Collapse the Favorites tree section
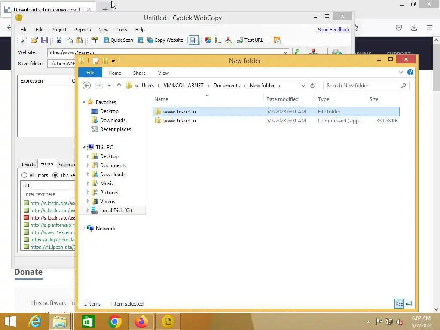Viewport: 440px width, 330px height. click(84, 102)
